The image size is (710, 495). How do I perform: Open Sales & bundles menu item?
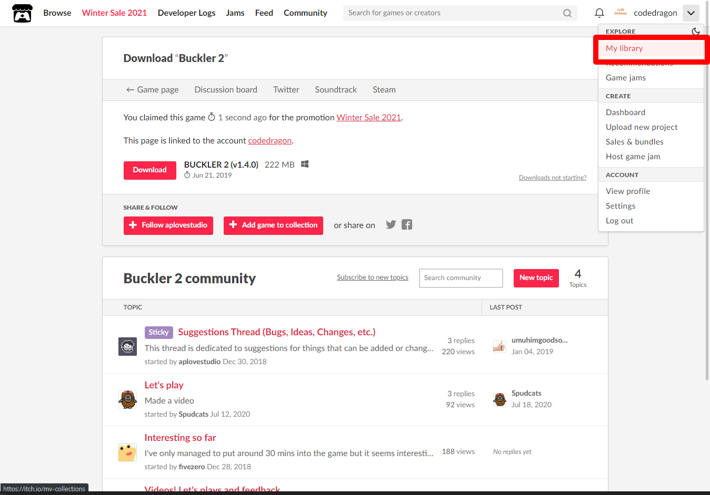[651, 142]
